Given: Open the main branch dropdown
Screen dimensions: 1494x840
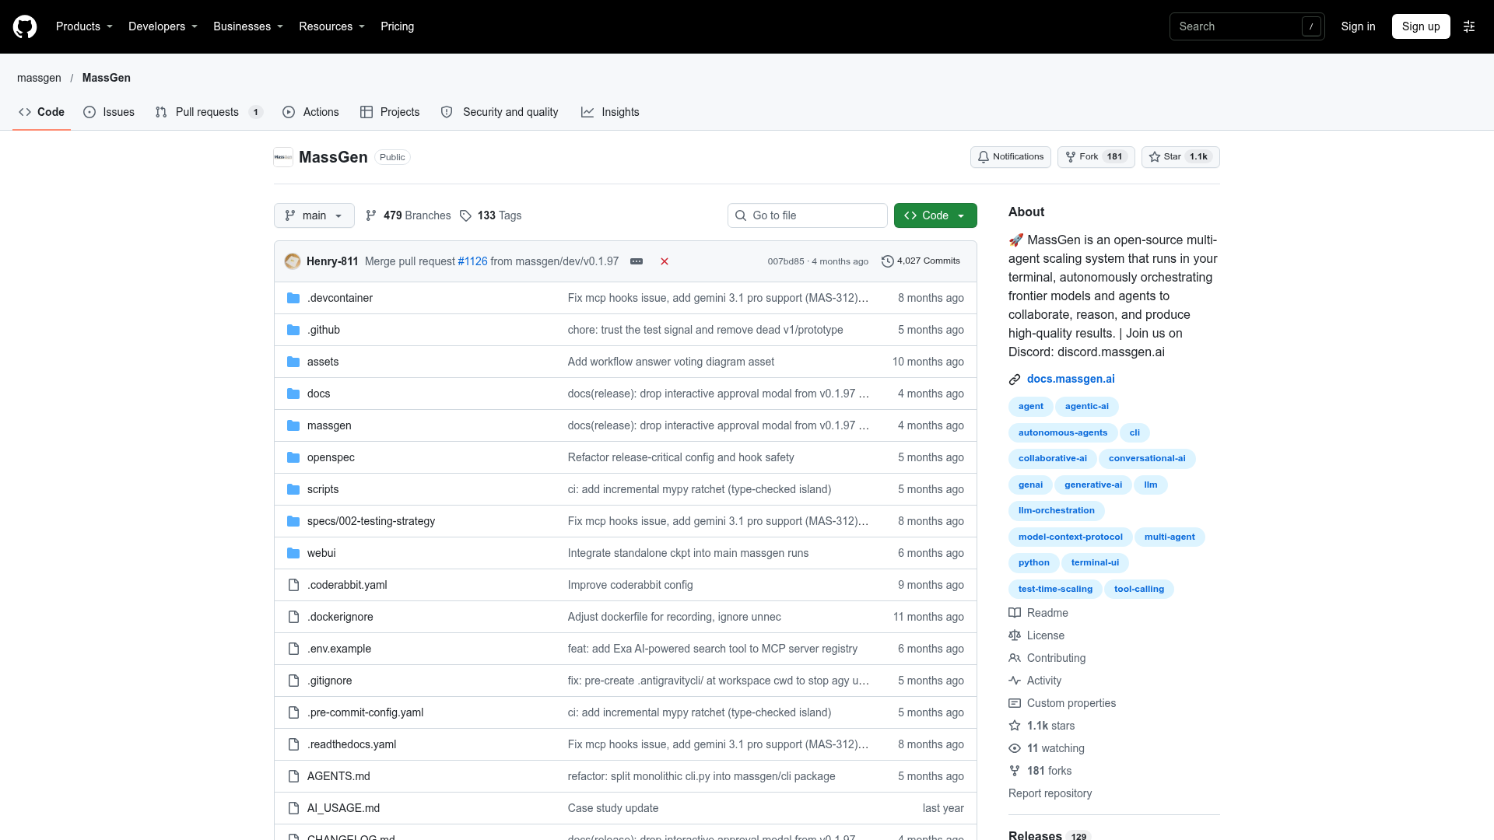Looking at the screenshot, I should pos(314,215).
